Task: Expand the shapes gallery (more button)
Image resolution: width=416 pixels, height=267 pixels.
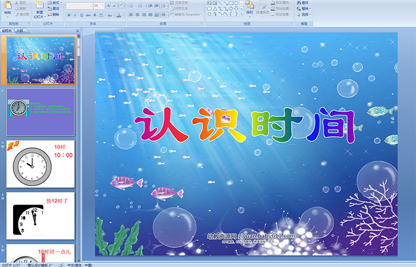Action: tap(241, 14)
